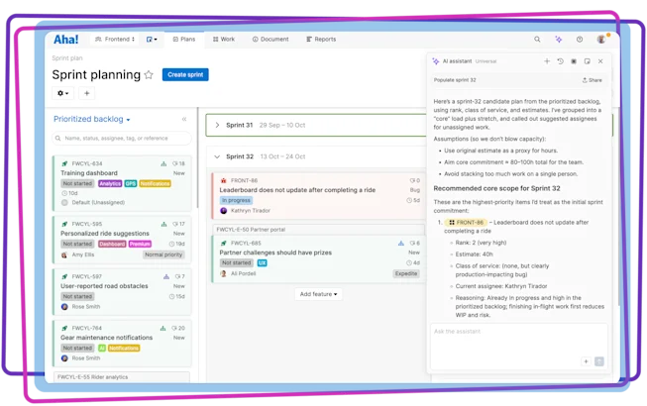
Task: Click the FWCYL-E-55 Rider analytics epic row
Action: click(x=122, y=377)
